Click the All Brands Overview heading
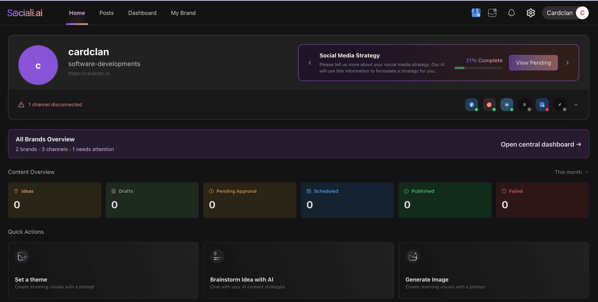The height and width of the screenshot is (302, 598). point(45,139)
